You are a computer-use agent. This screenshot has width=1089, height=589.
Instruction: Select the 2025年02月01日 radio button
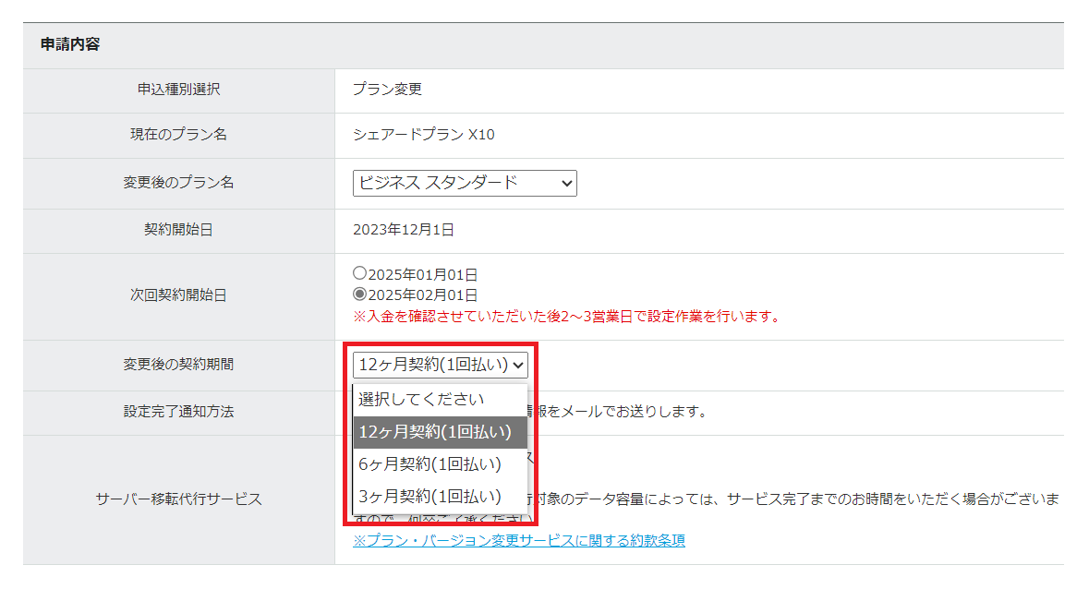tap(359, 295)
